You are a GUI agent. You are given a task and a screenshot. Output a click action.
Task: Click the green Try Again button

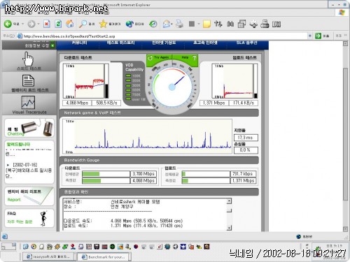coord(159,57)
